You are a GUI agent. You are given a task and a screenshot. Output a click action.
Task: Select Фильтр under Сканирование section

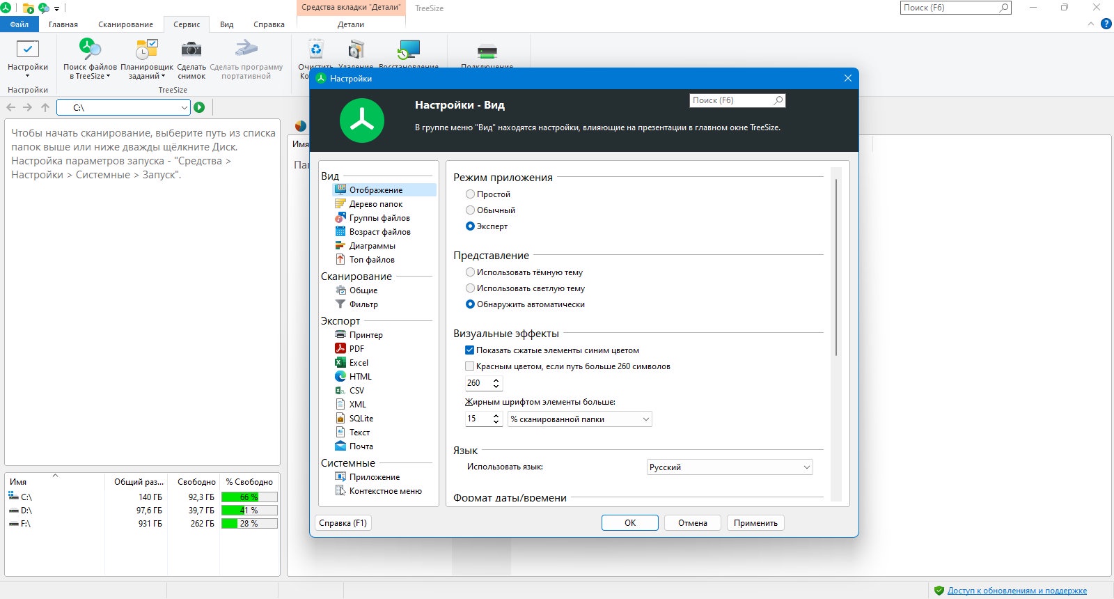pyautogui.click(x=363, y=304)
